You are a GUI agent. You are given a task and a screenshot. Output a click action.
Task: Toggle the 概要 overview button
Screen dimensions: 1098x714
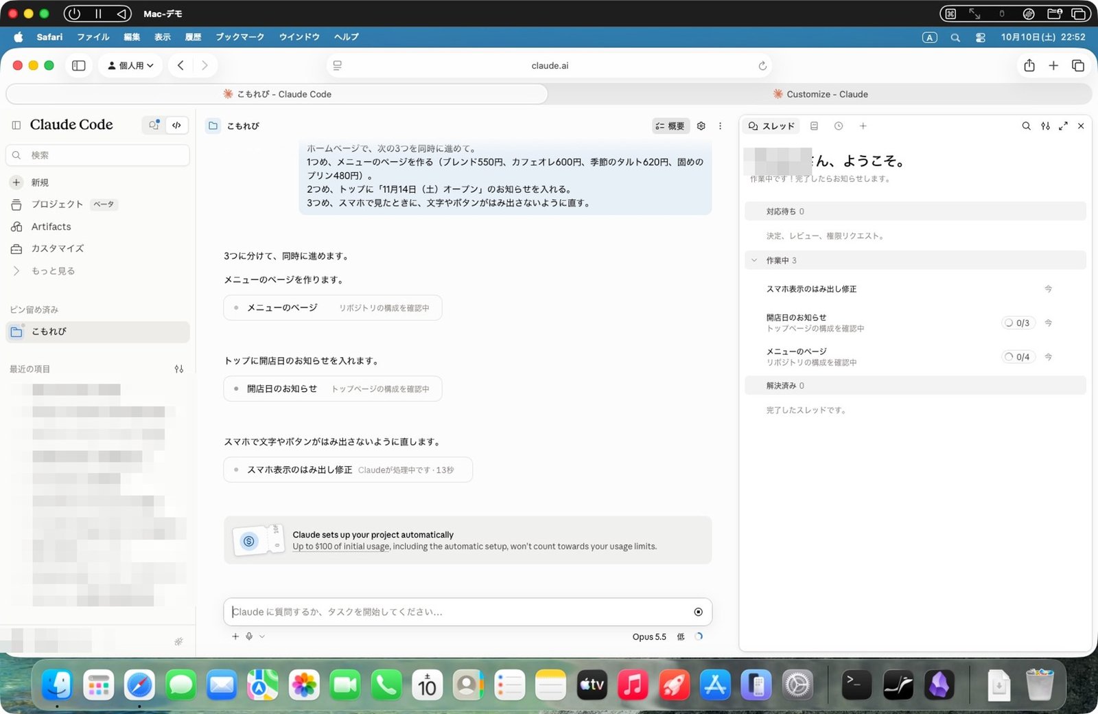click(x=670, y=126)
